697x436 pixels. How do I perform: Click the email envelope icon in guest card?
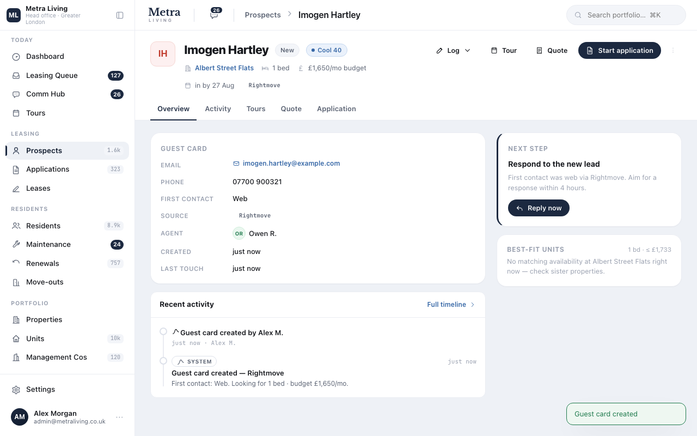[236, 163]
